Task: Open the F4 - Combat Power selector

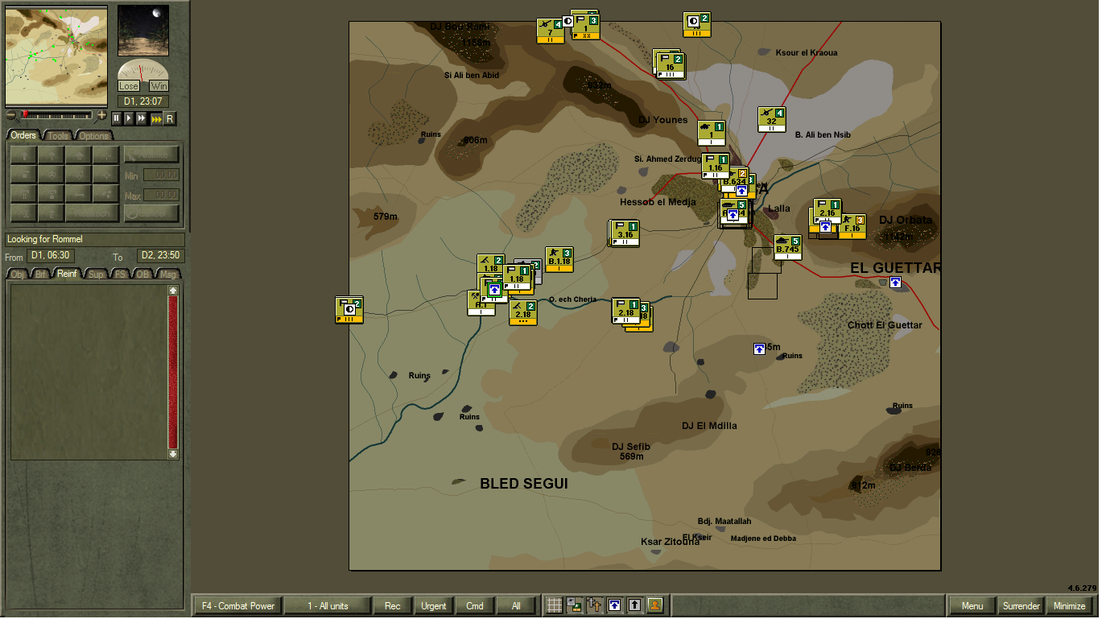Action: [x=238, y=605]
